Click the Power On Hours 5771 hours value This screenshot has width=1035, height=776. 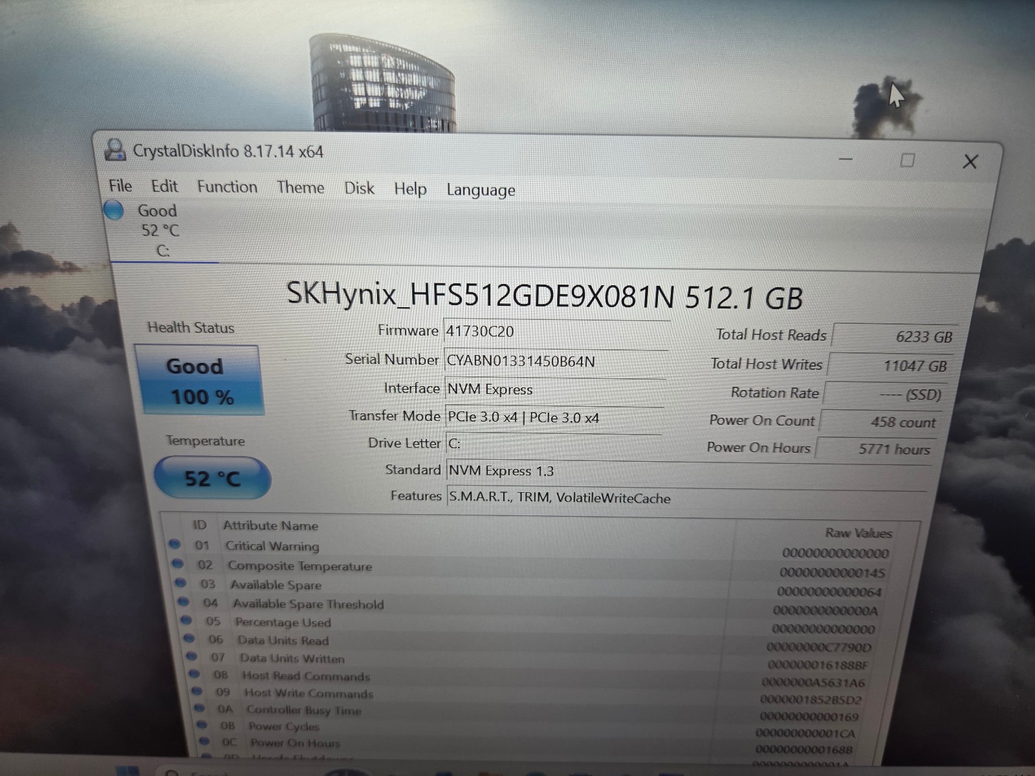(875, 449)
